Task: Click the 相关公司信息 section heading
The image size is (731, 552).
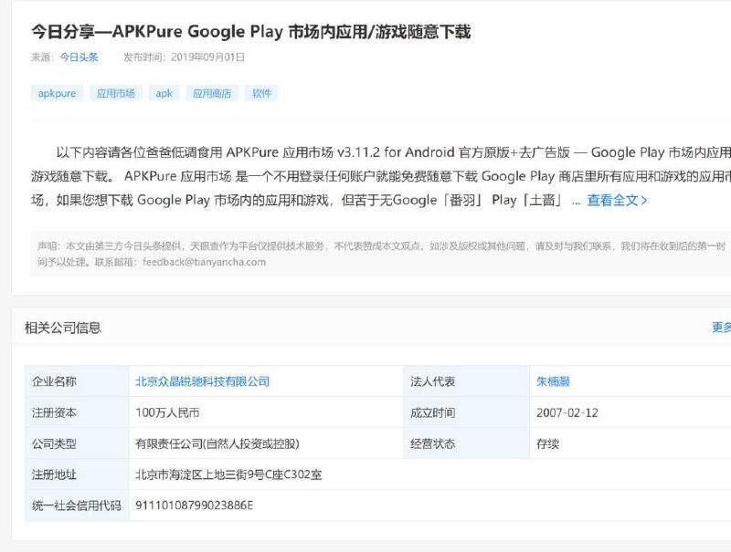Action: (x=63, y=328)
